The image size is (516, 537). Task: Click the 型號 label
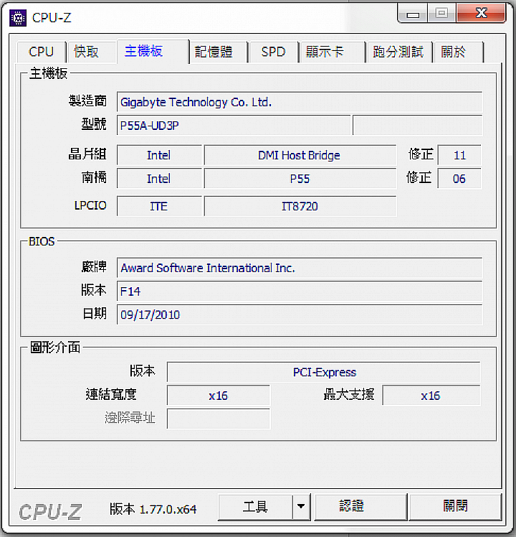[94, 124]
